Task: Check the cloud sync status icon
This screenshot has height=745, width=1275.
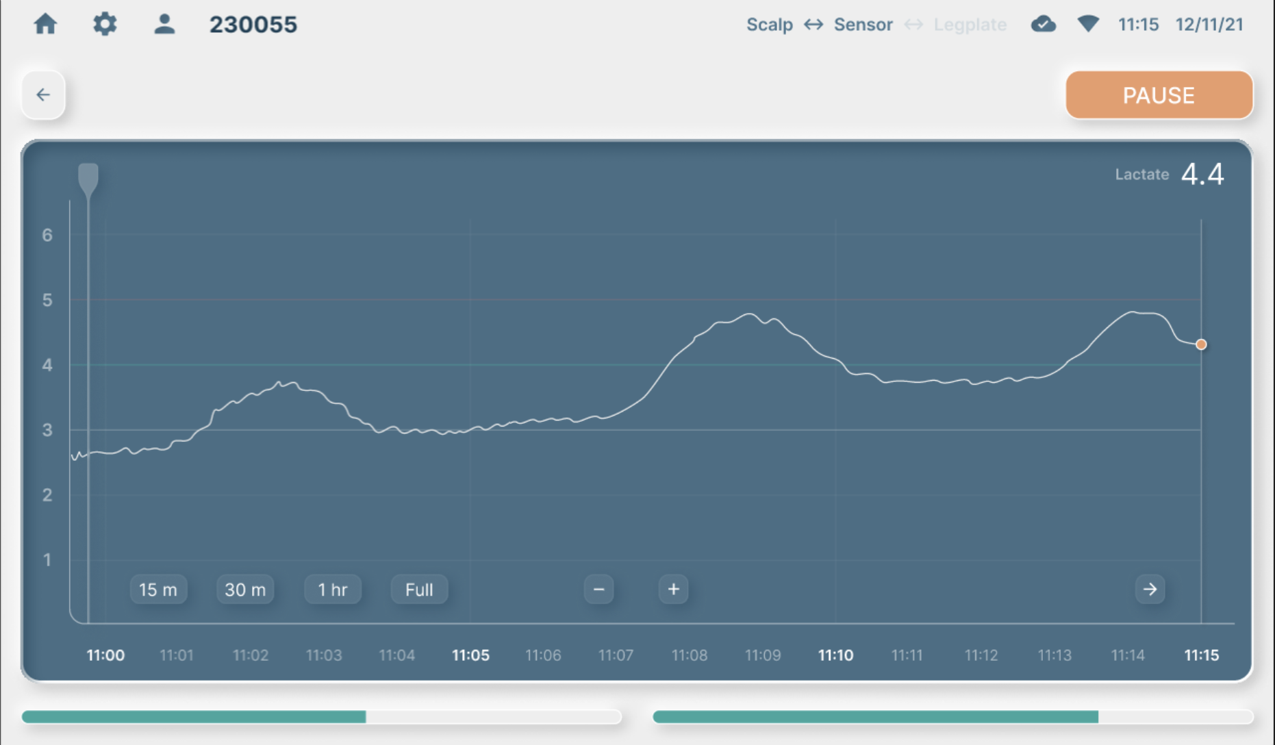Action: 1043,25
